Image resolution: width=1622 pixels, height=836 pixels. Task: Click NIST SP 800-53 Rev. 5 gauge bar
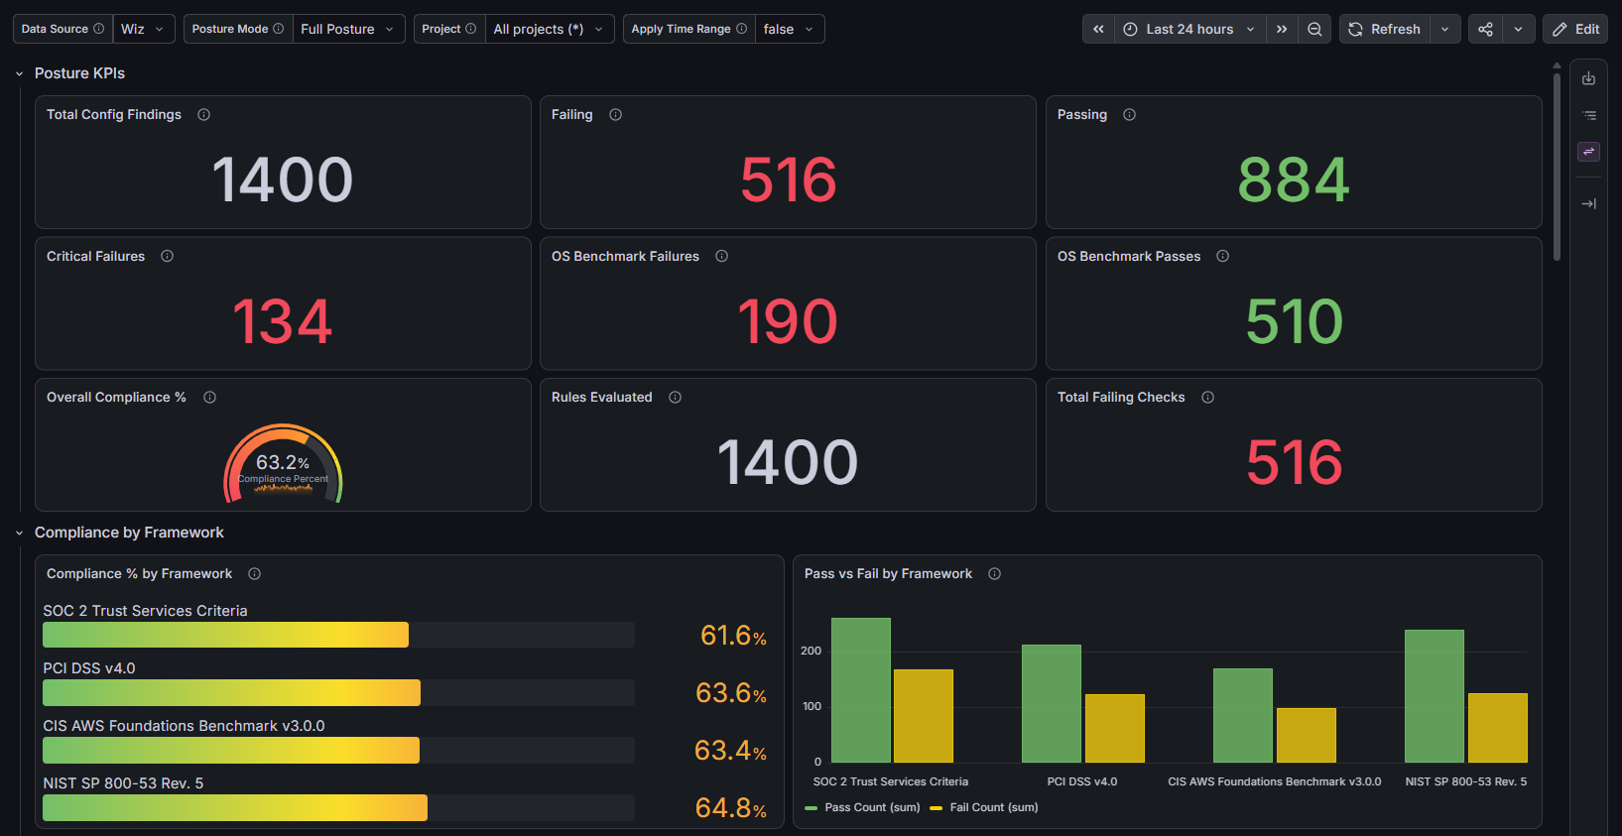coord(338,807)
